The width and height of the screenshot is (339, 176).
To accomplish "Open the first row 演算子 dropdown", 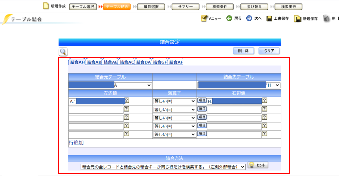I will 174,101.
